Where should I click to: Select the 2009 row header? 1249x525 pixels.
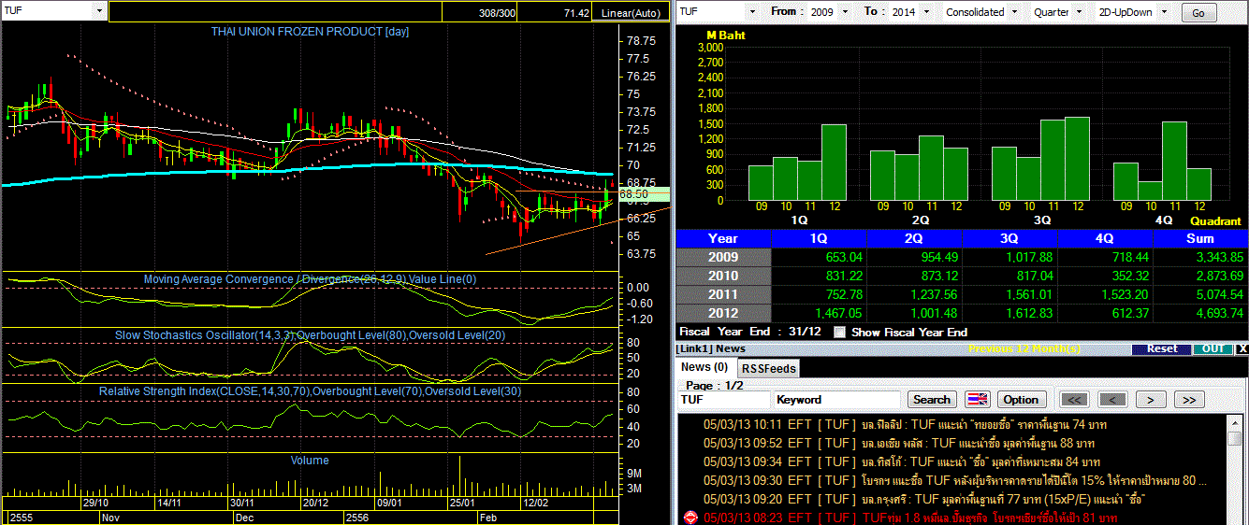click(722, 257)
